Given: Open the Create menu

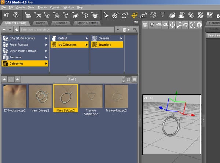Looking at the screenshot, I should [x=21, y=7].
